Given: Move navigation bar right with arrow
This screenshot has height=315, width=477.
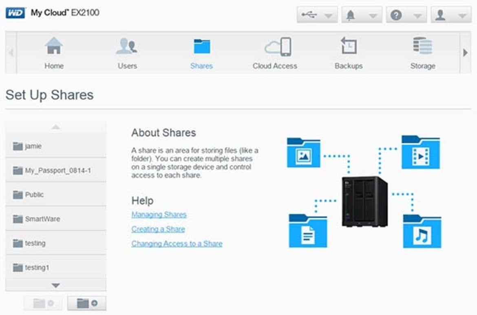Looking at the screenshot, I should tap(465, 52).
